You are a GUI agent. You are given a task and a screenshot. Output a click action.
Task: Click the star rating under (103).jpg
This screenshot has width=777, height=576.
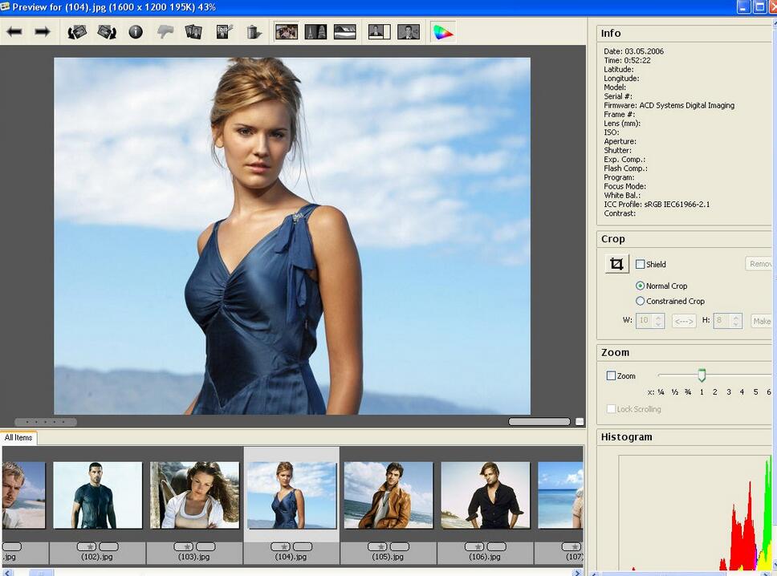183,546
